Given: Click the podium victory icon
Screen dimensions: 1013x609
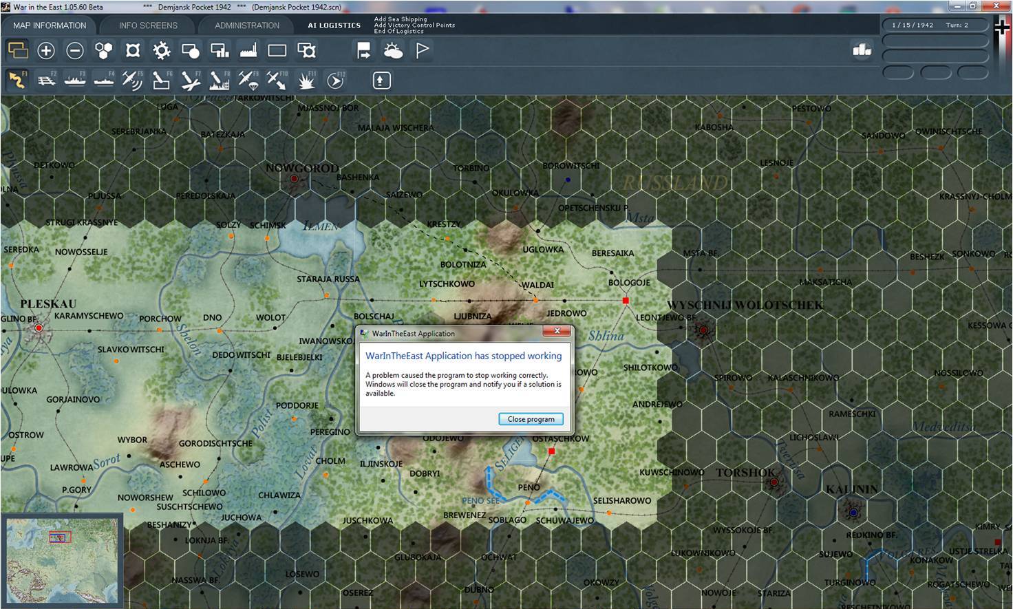Looking at the screenshot, I should 862,50.
